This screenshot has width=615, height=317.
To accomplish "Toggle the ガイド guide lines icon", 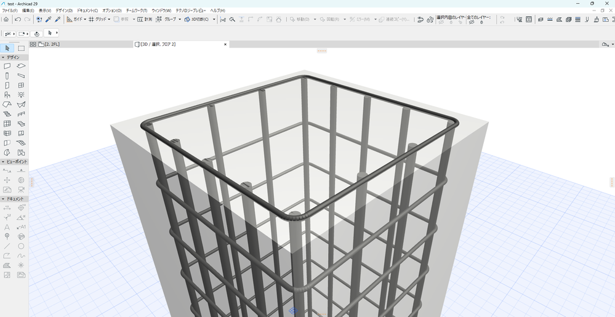I will point(70,19).
